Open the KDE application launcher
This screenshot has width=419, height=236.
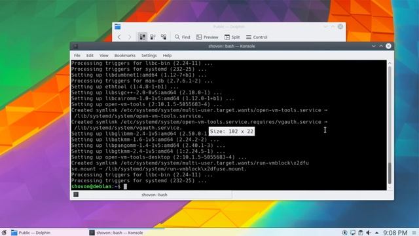4,233
